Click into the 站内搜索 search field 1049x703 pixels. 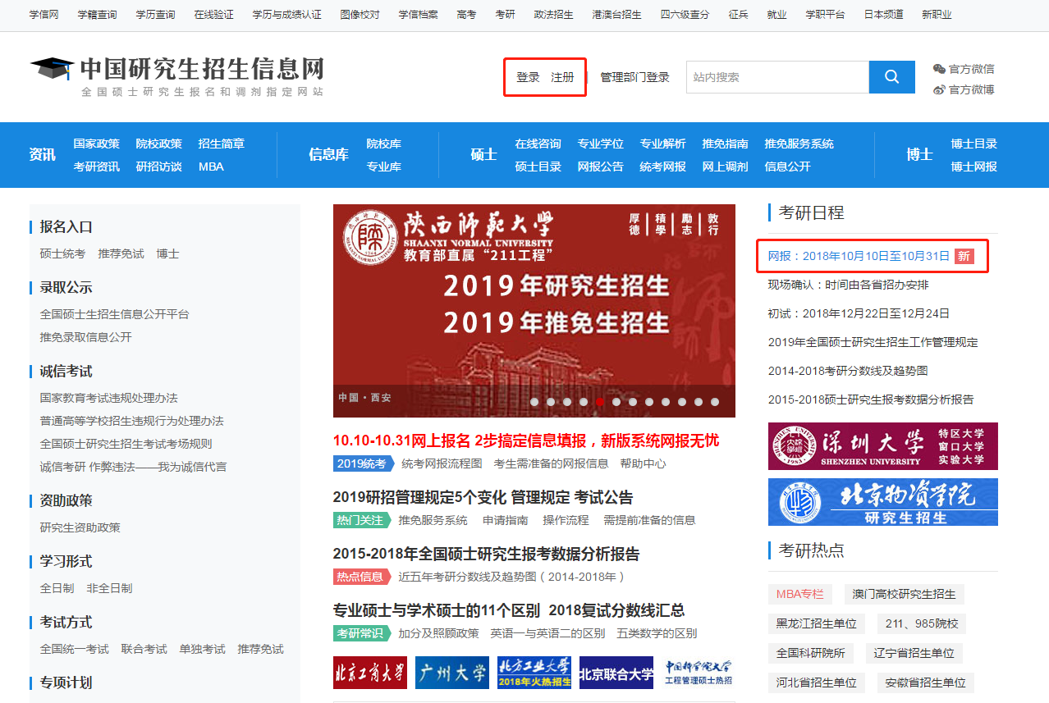[x=776, y=77]
